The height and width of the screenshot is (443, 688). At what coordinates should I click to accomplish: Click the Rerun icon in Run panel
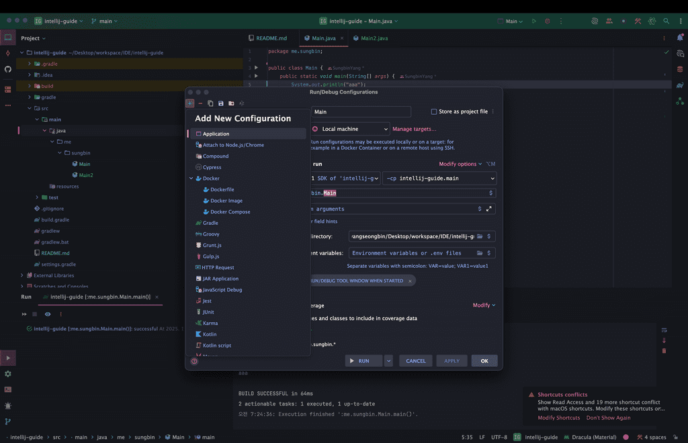tap(25, 314)
